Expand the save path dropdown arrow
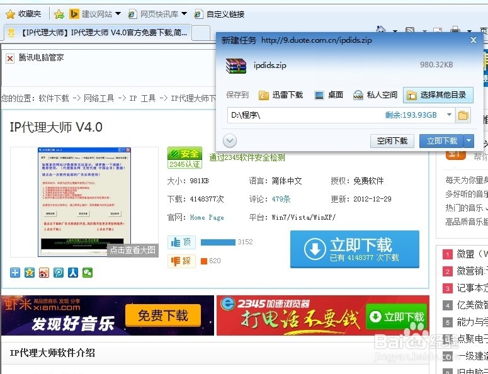 click(449, 115)
